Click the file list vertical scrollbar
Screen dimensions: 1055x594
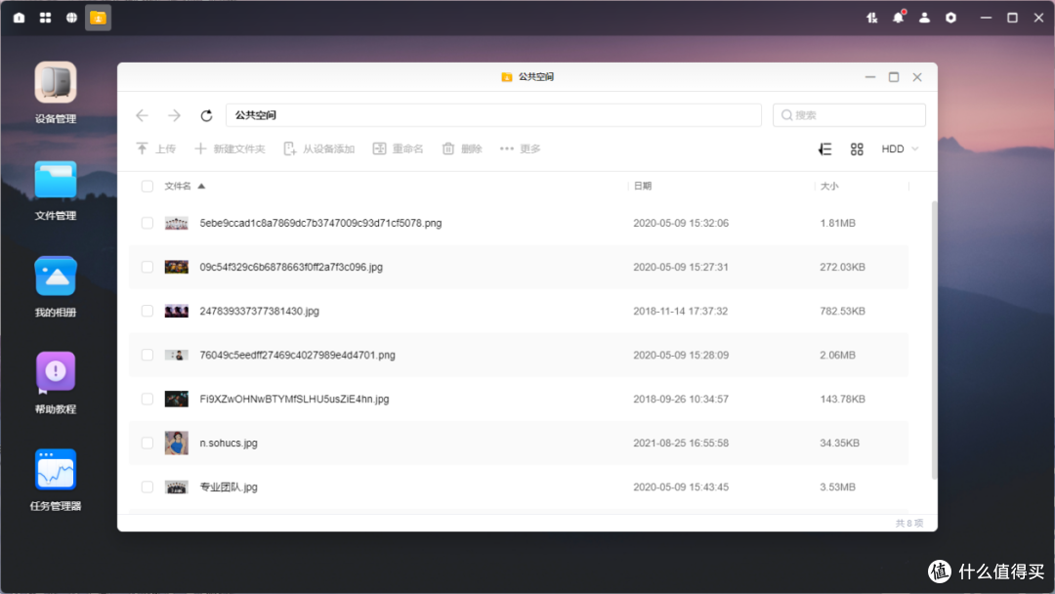tap(934, 340)
